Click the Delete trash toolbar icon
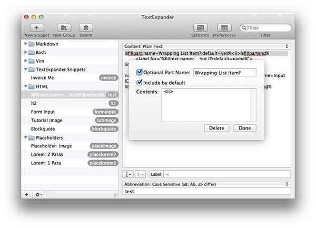The image size is (316, 228). point(86,27)
